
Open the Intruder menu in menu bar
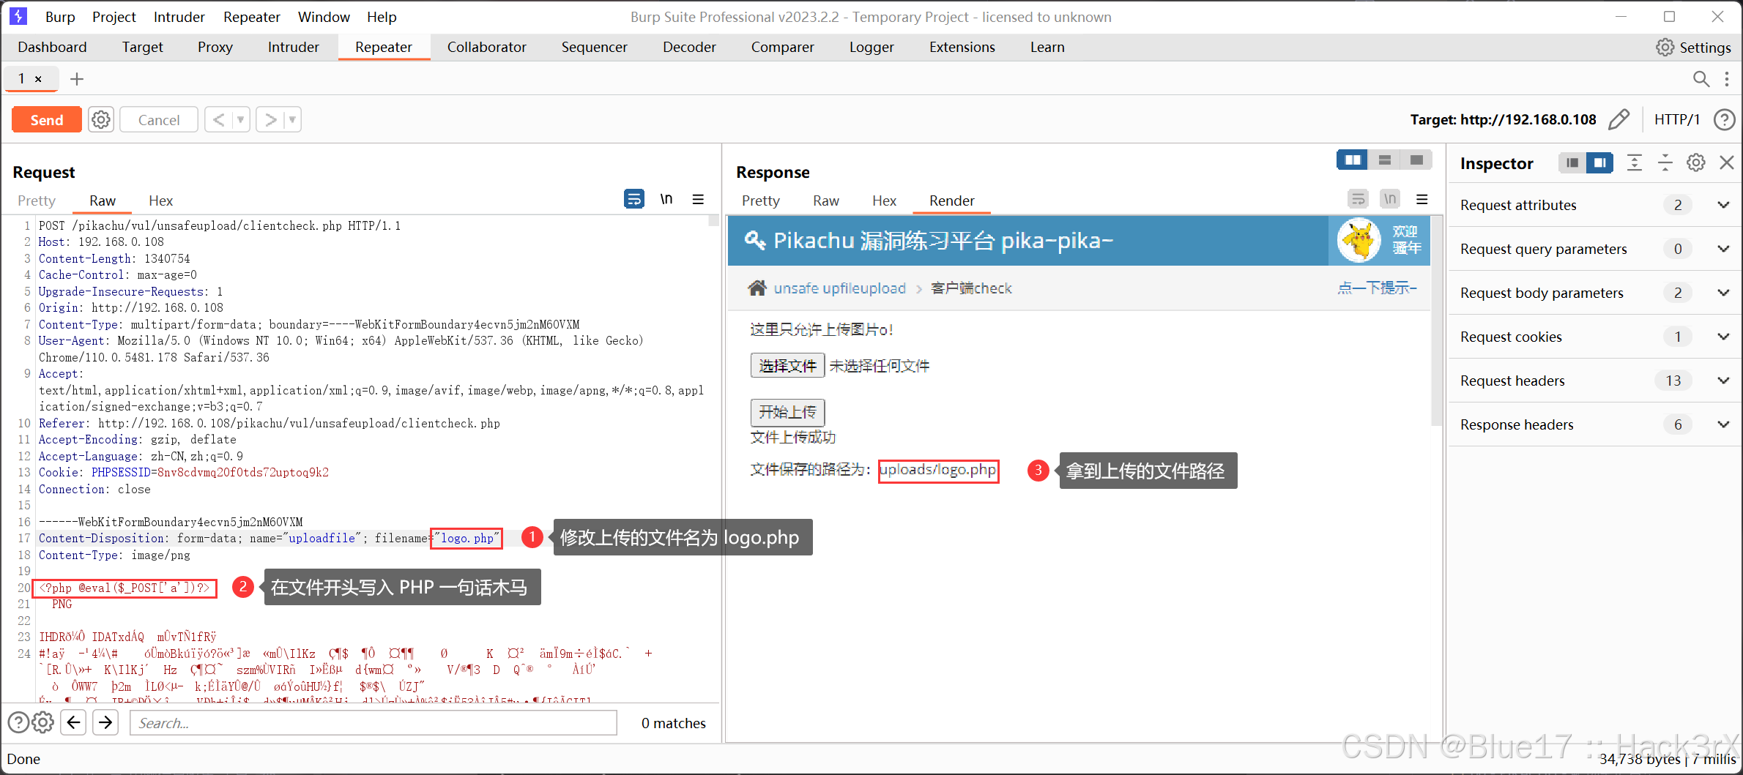[179, 17]
